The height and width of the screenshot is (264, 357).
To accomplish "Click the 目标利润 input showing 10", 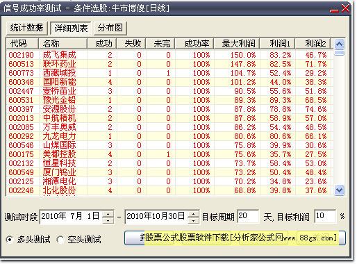I will (x=325, y=216).
